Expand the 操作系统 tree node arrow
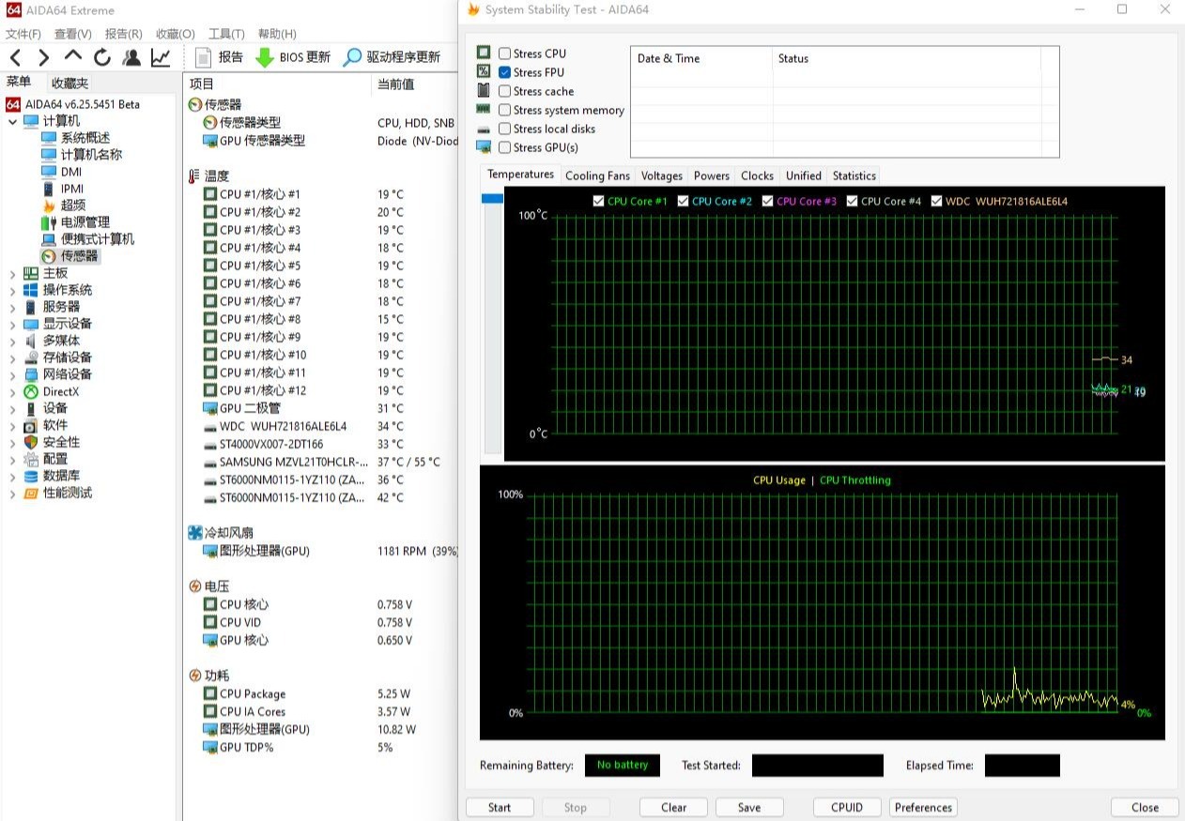 click(12, 290)
